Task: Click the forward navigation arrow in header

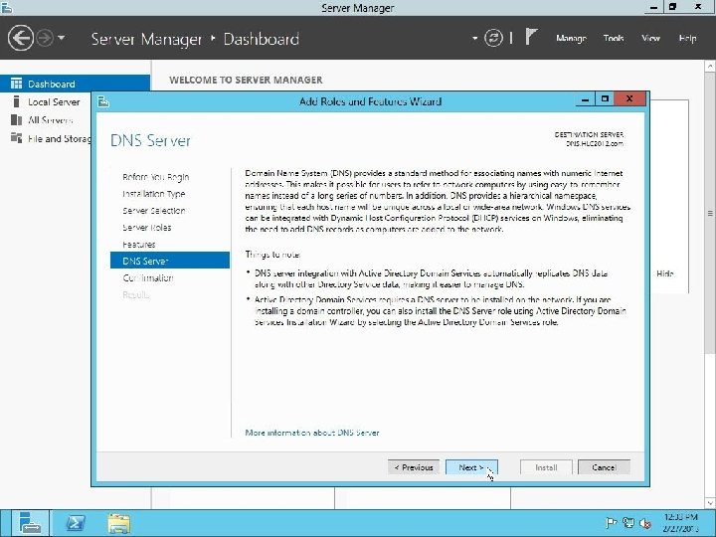Action: [x=45, y=38]
